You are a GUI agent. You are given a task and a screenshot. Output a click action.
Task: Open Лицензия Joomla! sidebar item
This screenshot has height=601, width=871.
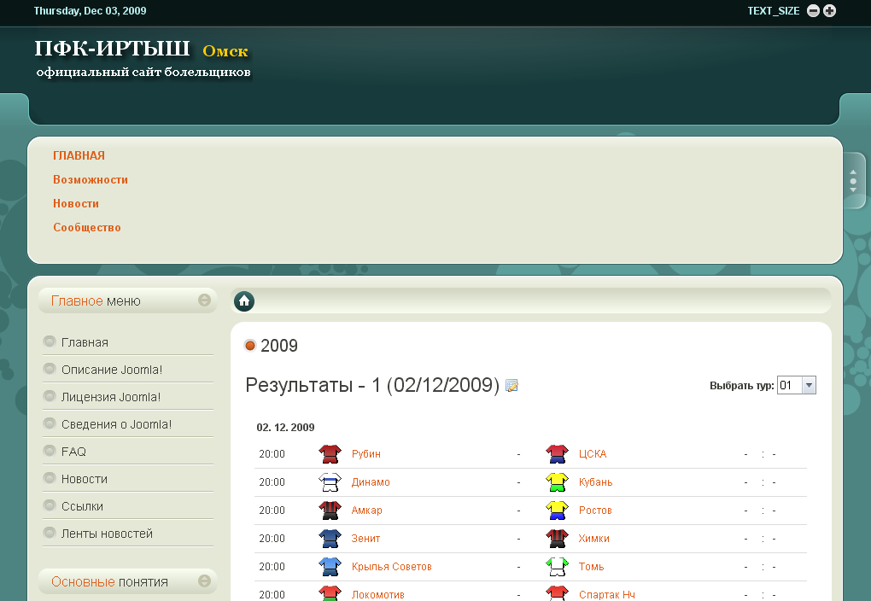pyautogui.click(x=110, y=397)
